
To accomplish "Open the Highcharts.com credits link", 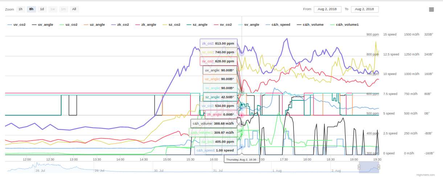I will click(x=426, y=175).
